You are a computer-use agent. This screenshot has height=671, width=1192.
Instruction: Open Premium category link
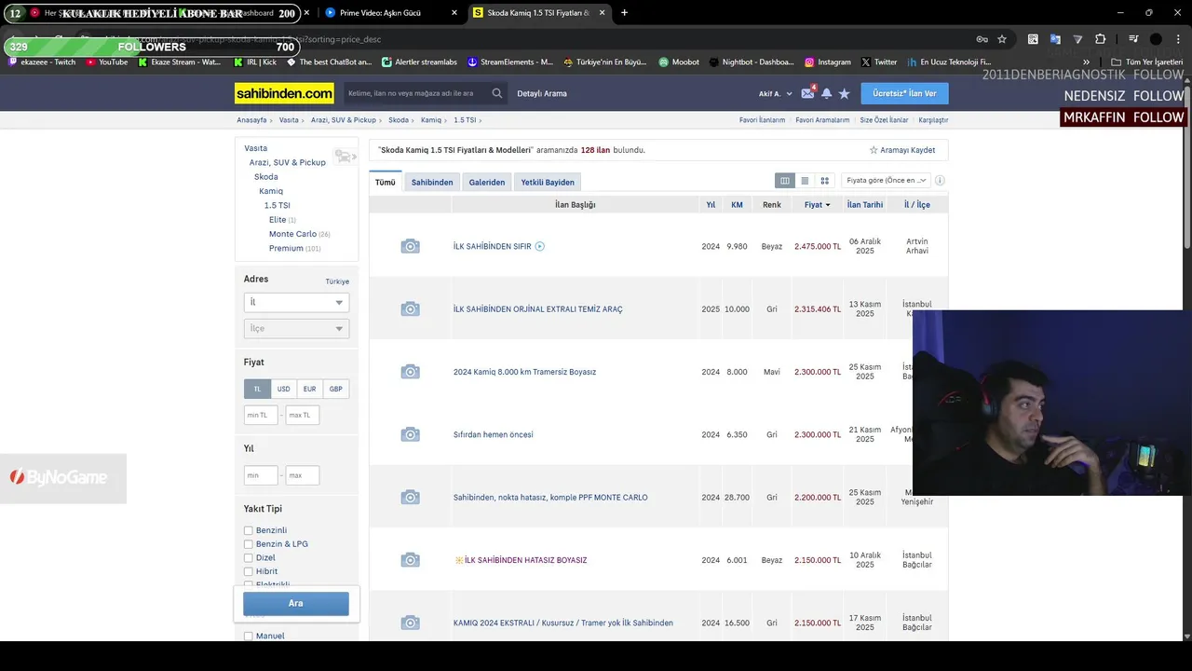pos(286,249)
